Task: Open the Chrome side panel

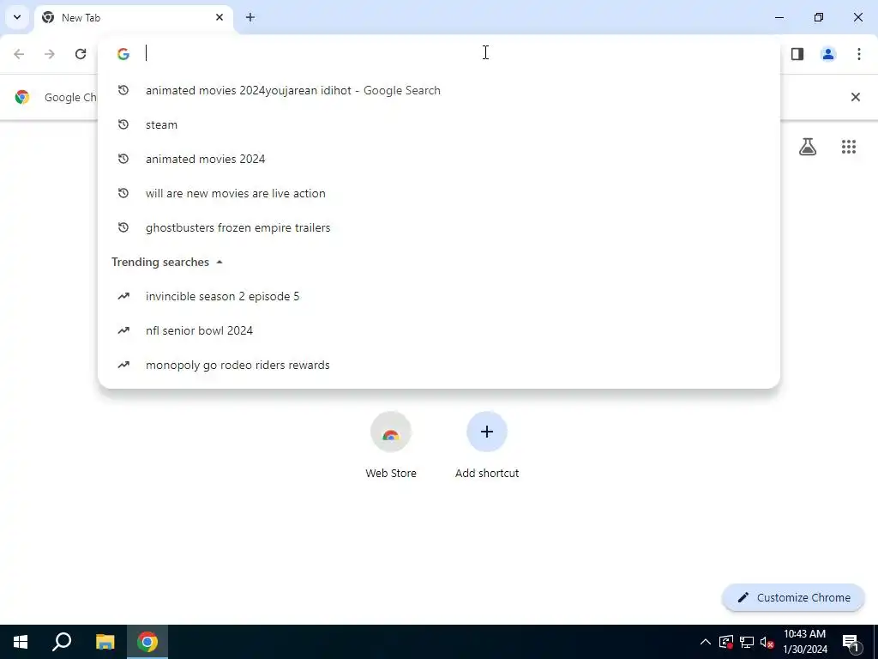Action: (x=797, y=54)
